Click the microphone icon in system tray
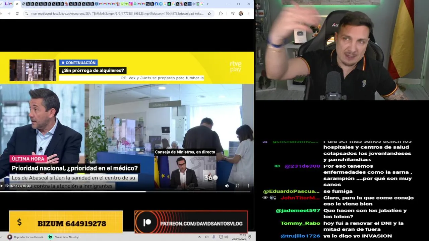Viewport: 429px width, 241px height. (214, 237)
